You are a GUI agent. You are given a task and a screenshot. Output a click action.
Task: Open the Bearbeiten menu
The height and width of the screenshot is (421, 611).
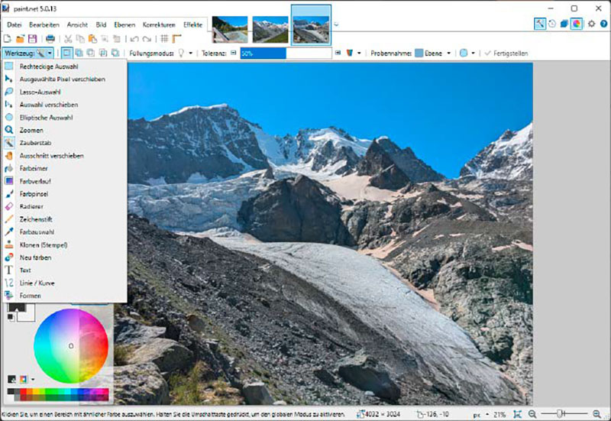44,24
